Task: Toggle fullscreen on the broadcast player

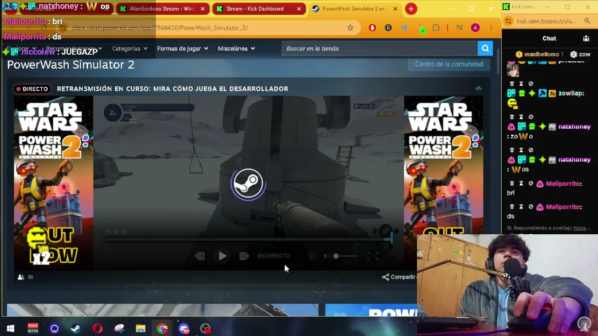Action: tap(372, 256)
